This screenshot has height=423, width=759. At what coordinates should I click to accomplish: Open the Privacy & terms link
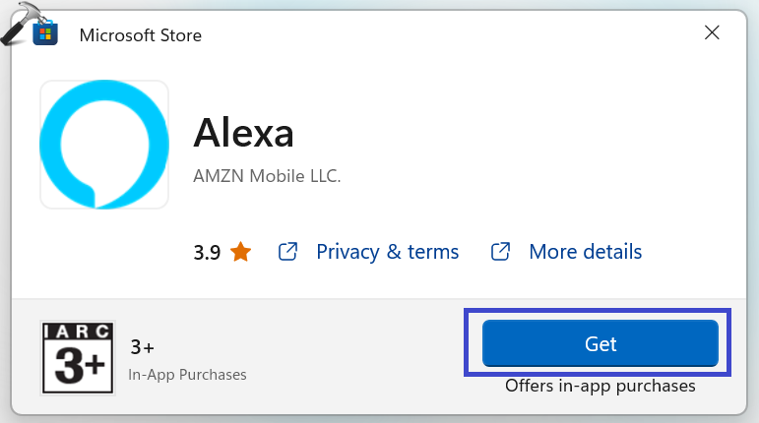[387, 252]
